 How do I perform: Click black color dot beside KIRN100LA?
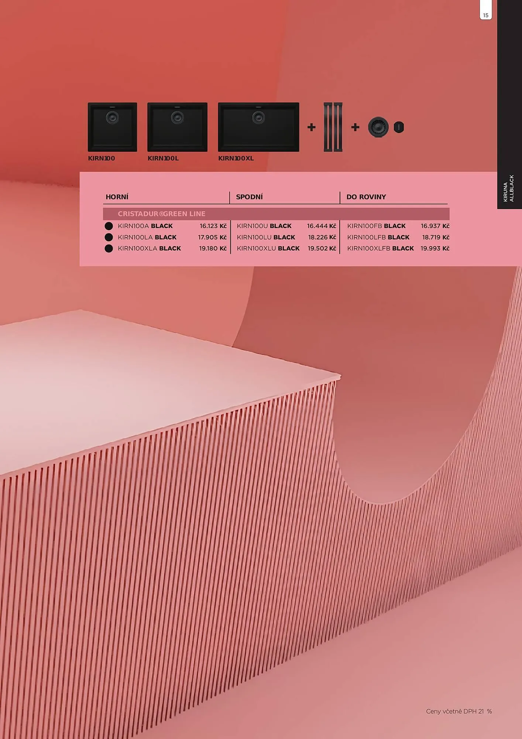point(109,237)
